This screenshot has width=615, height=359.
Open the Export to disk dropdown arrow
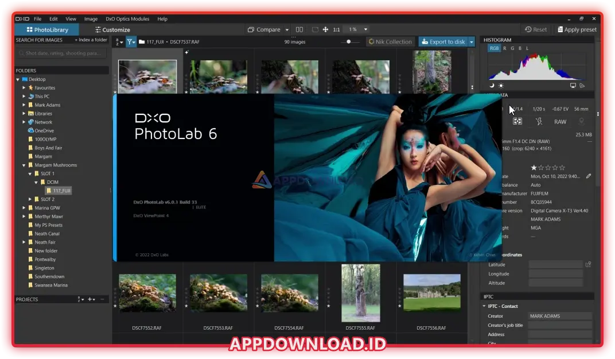coord(472,42)
